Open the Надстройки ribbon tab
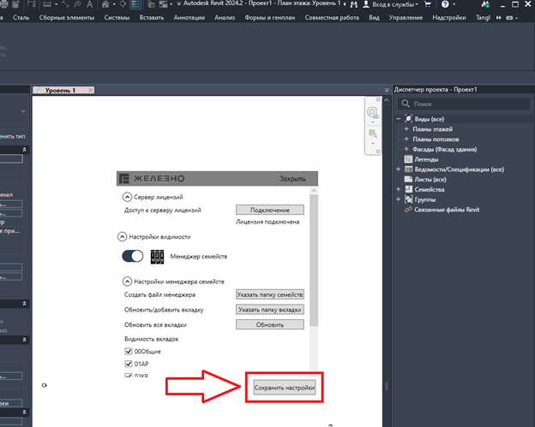This screenshot has width=535, height=427. tap(449, 17)
